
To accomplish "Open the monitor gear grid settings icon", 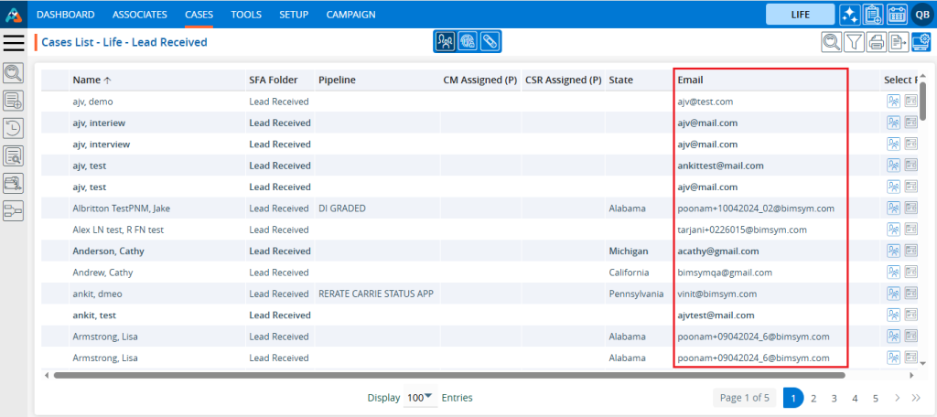I will tap(921, 41).
